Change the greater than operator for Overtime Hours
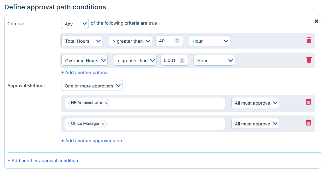The image size is (326, 169). (135, 60)
